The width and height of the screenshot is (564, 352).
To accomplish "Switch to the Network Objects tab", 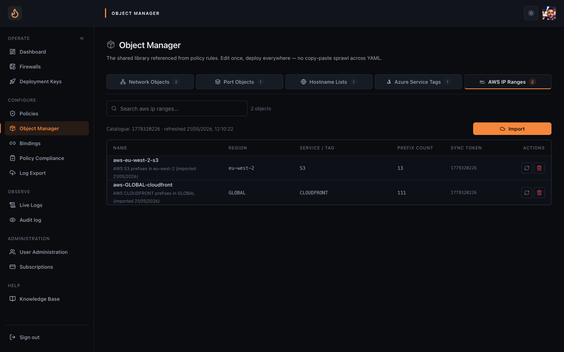I will pyautogui.click(x=150, y=82).
